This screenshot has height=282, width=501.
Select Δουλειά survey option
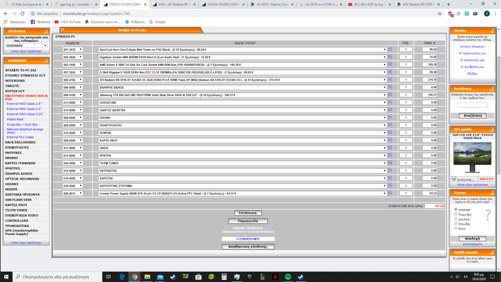point(456,219)
